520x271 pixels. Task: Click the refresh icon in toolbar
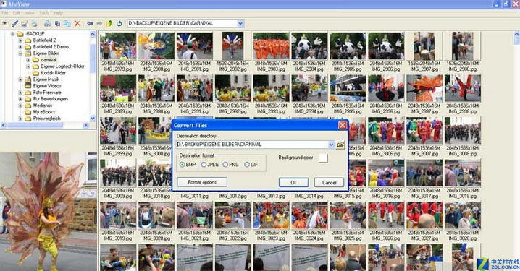[119, 23]
